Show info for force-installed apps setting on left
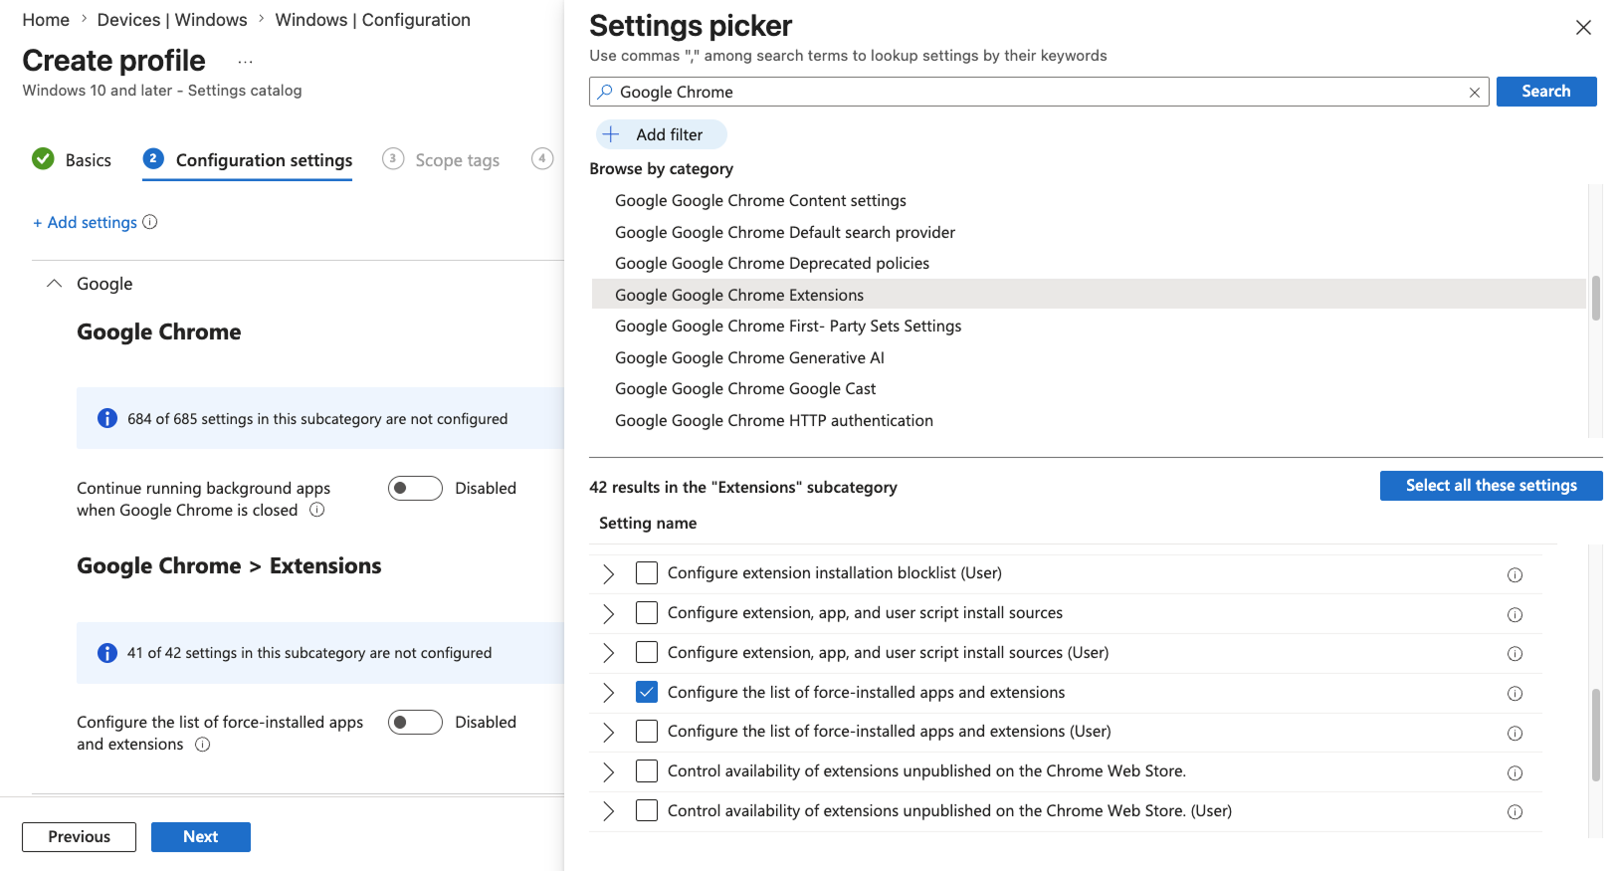The height and width of the screenshot is (871, 1619). pyautogui.click(x=202, y=745)
